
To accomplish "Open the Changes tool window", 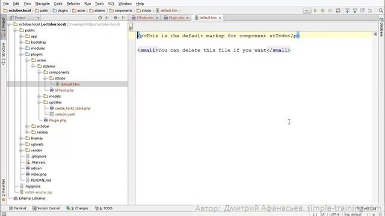I will point(77,208).
